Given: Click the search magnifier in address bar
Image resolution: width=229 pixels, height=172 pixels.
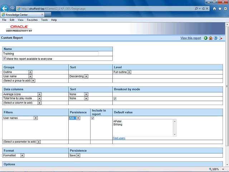Looking at the screenshot, I should [196, 9].
